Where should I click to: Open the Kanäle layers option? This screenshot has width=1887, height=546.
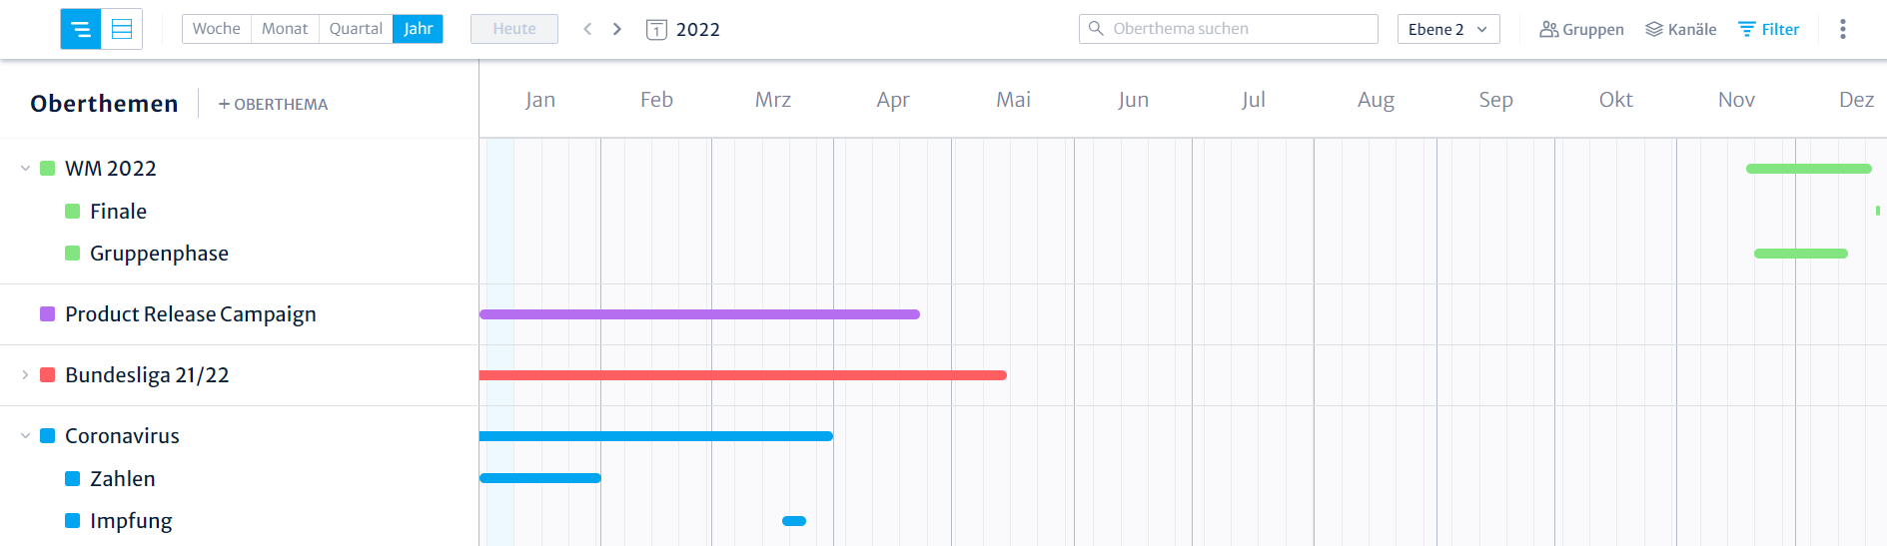click(1681, 29)
